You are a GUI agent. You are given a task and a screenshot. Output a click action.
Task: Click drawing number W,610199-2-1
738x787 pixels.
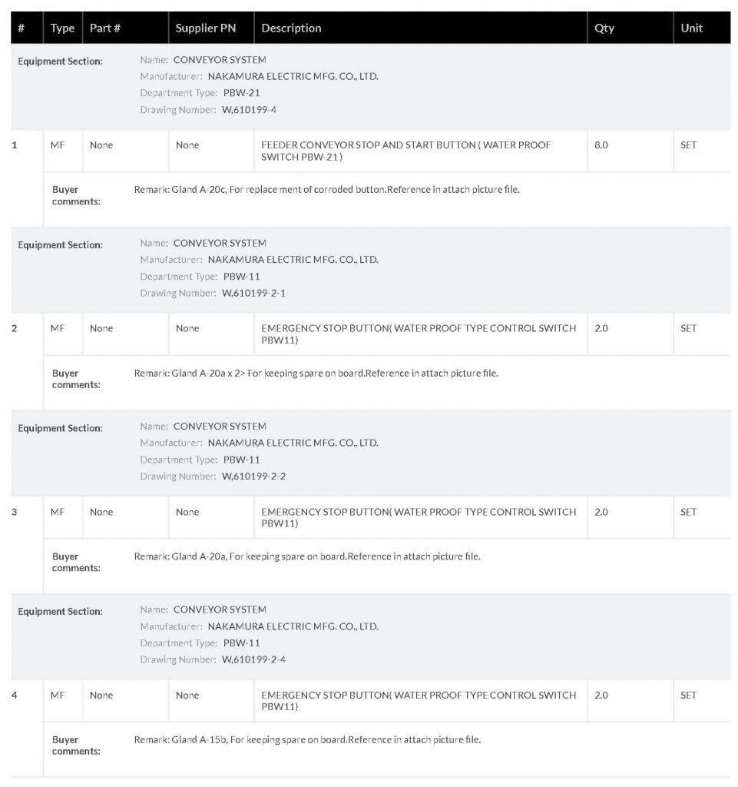[253, 293]
